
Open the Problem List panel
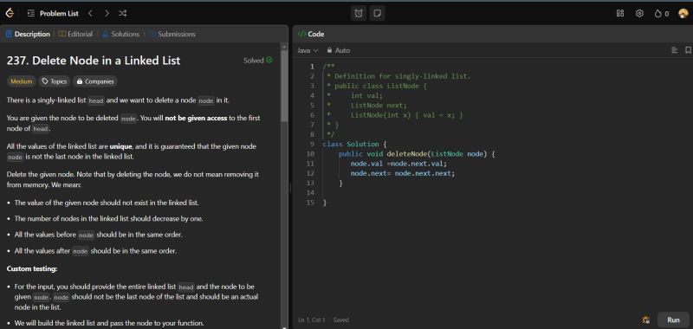(53, 13)
